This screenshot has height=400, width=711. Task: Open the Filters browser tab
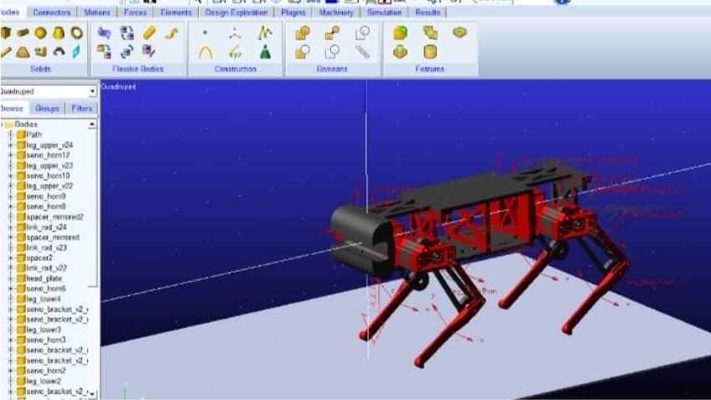tap(81, 108)
